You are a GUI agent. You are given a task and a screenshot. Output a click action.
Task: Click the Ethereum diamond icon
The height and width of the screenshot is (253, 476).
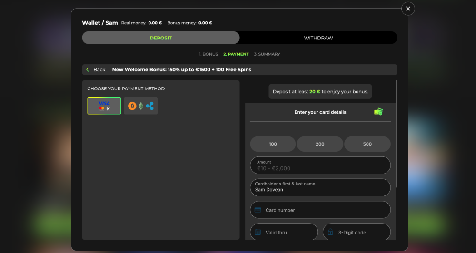point(141,106)
